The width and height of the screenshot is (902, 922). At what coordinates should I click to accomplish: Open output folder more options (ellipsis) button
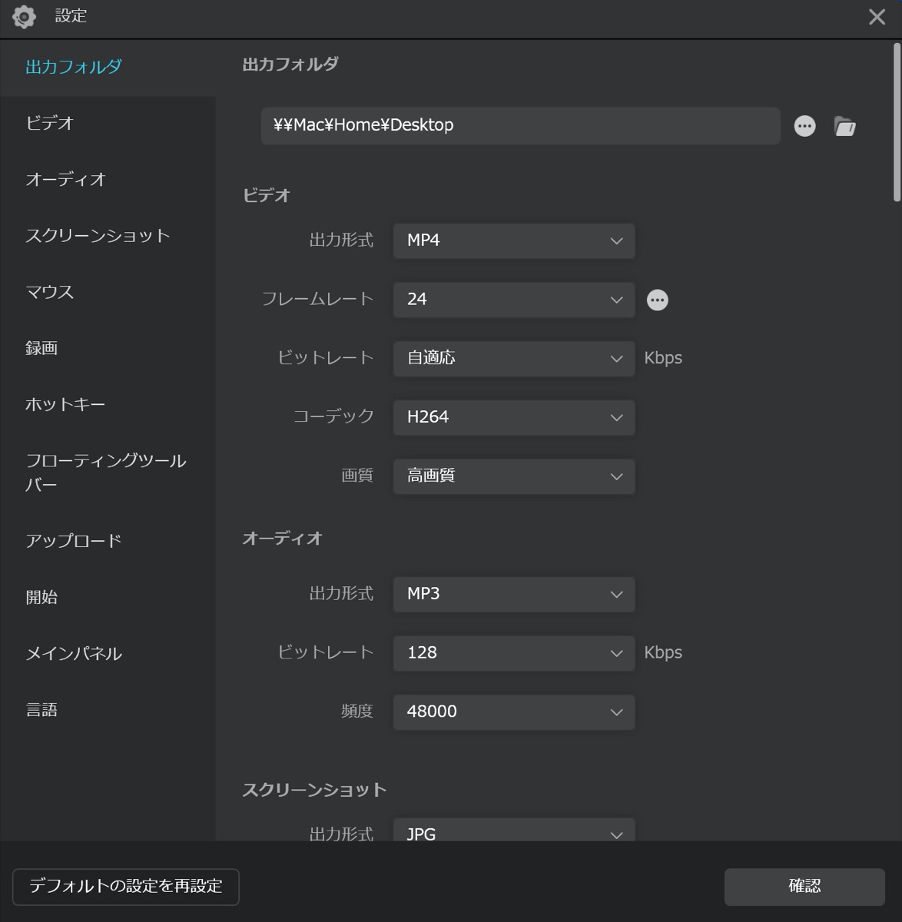pyautogui.click(x=804, y=125)
